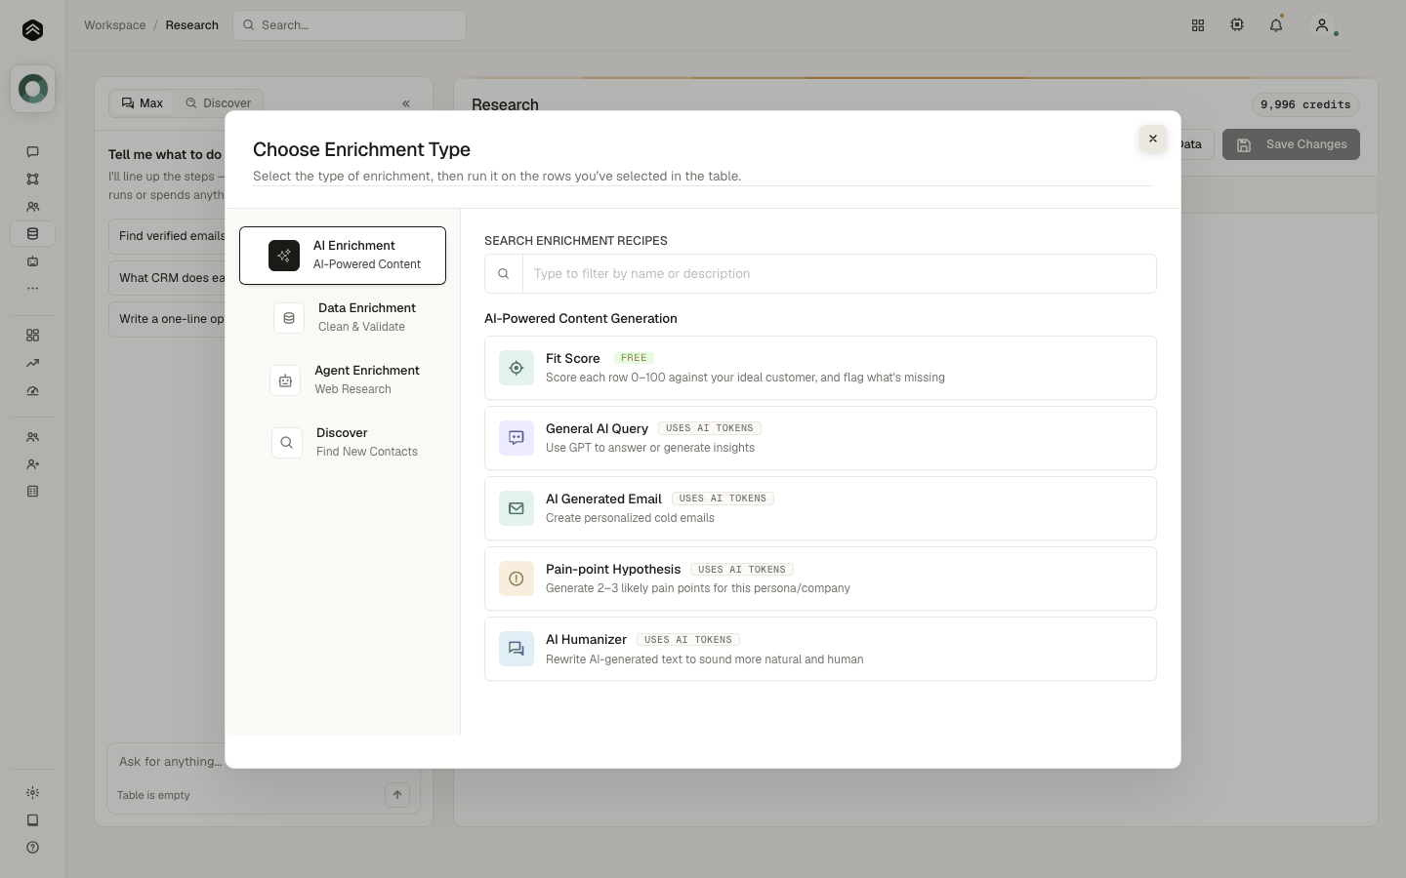
Task: Select the Discover Find New Contacts category
Action: tap(343, 443)
